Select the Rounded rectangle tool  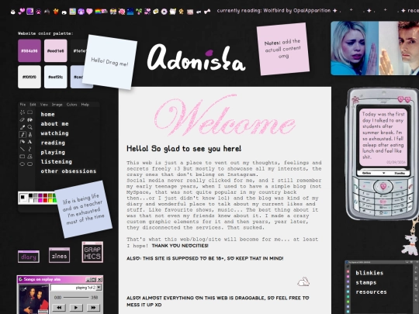(x=30, y=164)
